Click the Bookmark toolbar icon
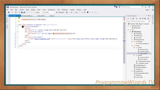 [x=87, y=12]
